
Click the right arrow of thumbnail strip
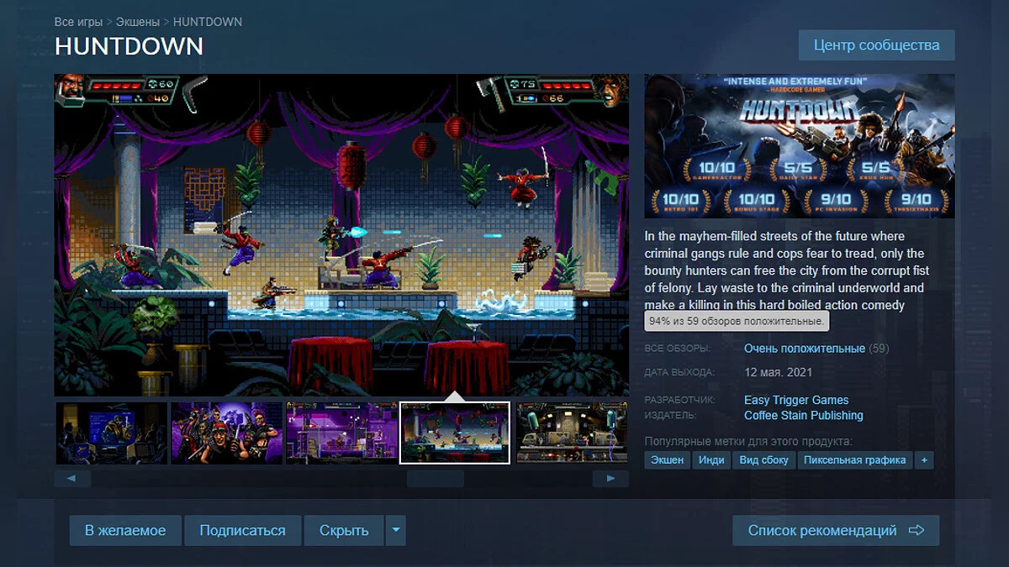tap(610, 478)
